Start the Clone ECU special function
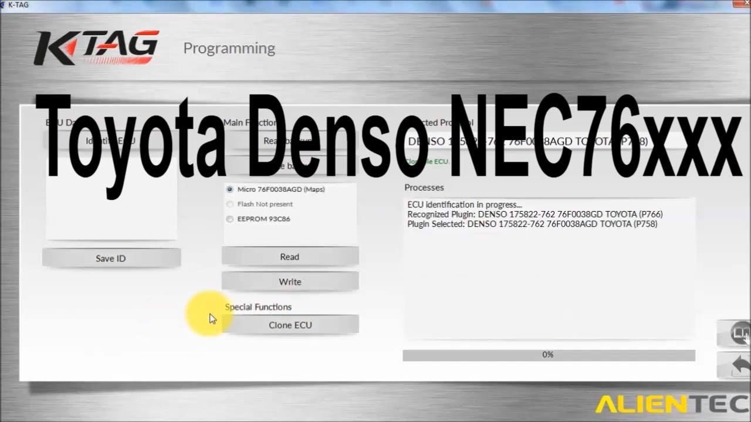The image size is (751, 422). pyautogui.click(x=290, y=325)
